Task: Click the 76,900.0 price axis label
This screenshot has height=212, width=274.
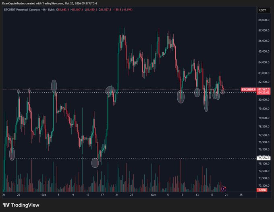Action: click(x=264, y=142)
